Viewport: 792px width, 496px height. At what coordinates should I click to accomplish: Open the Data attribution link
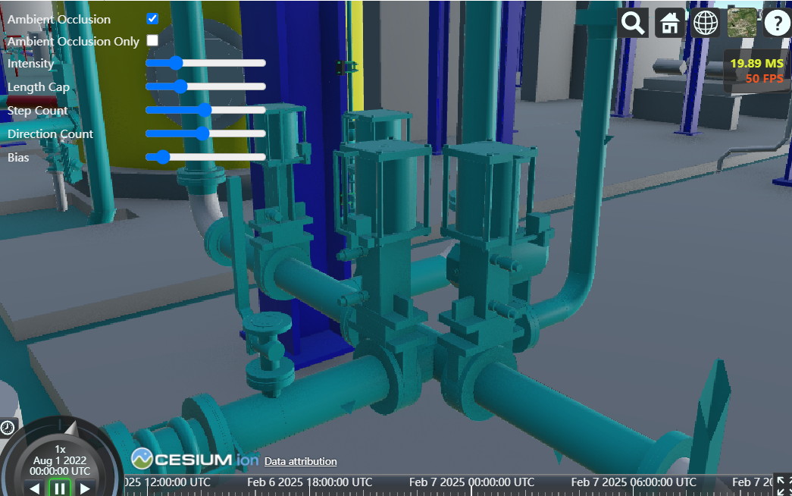(301, 461)
